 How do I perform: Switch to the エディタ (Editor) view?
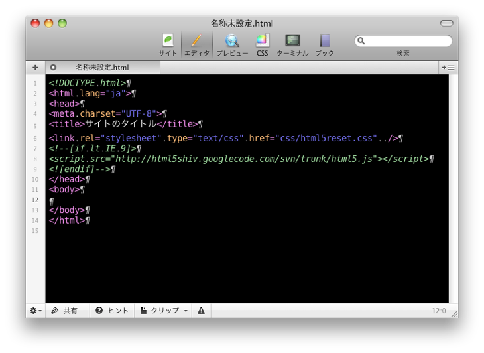(x=196, y=44)
